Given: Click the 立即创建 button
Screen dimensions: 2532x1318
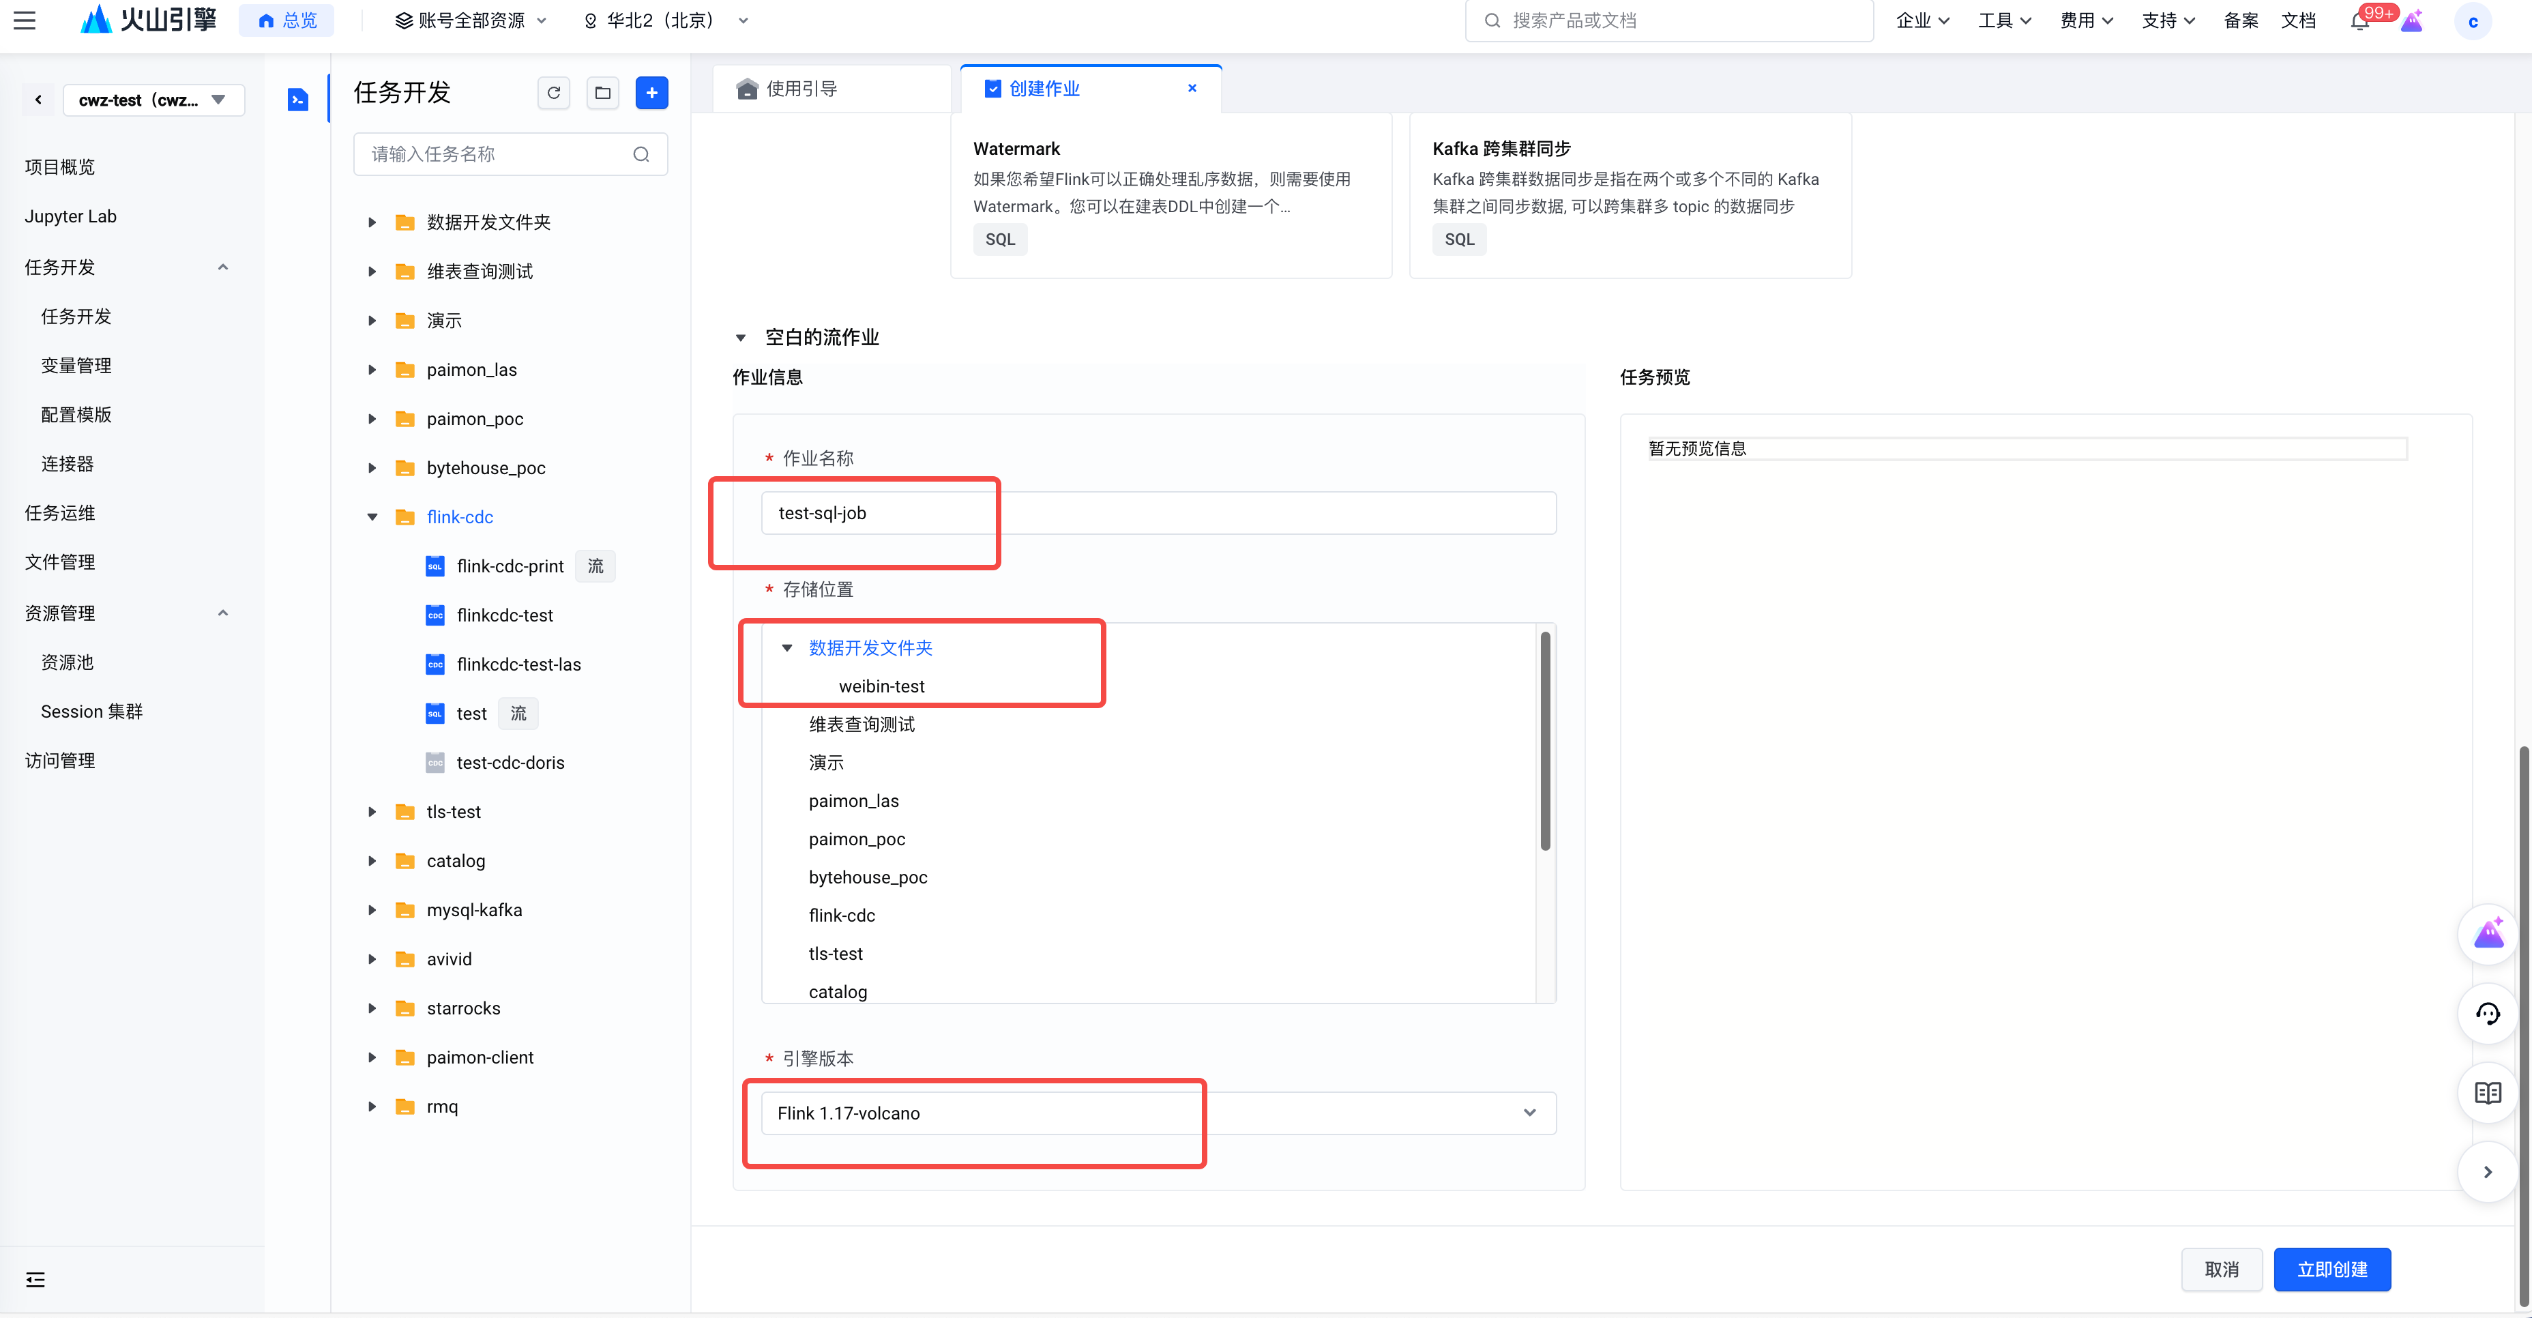Looking at the screenshot, I should [x=2331, y=1269].
